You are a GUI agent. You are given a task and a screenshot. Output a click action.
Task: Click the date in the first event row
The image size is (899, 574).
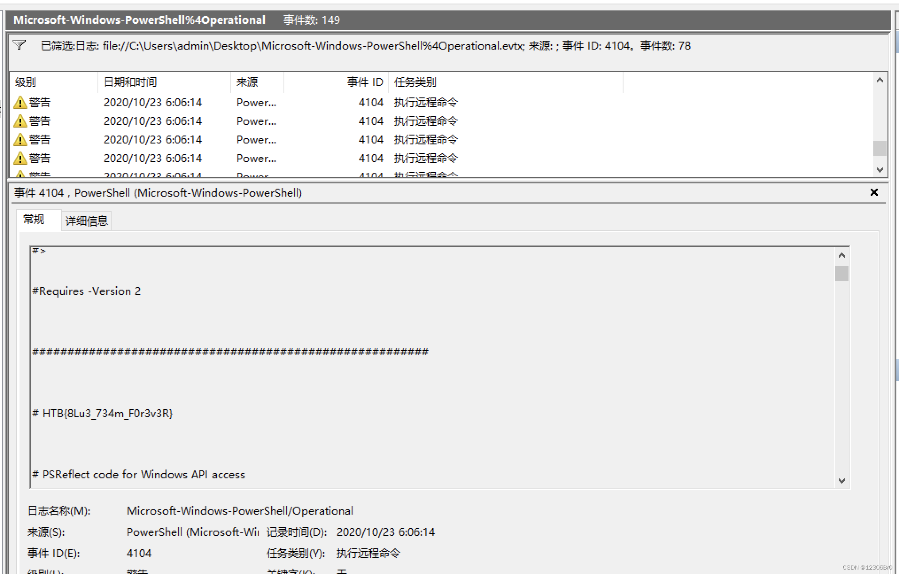coord(153,102)
